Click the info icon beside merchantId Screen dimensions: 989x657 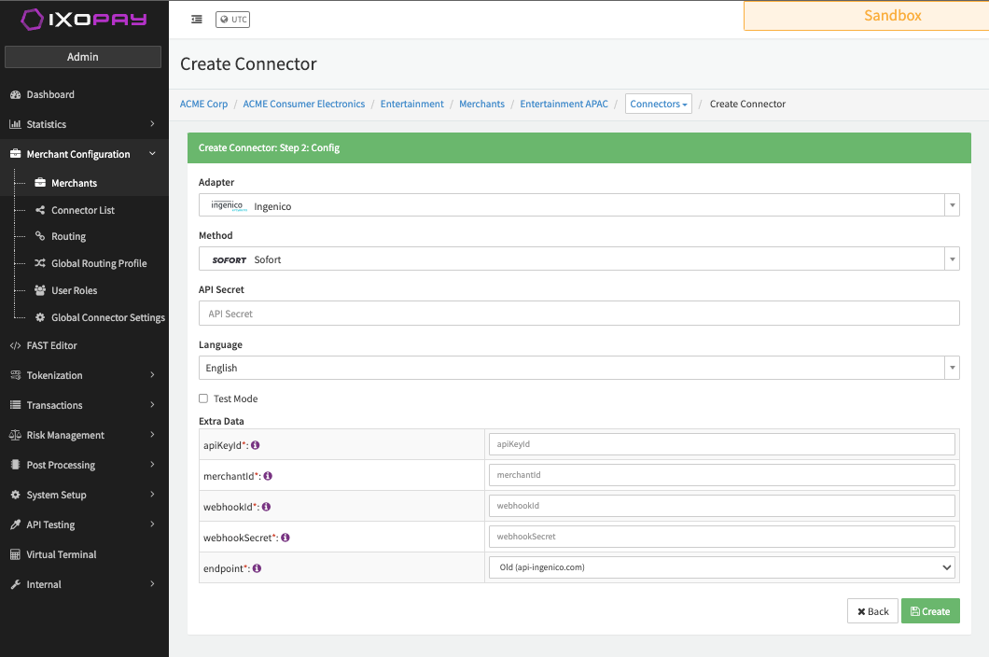pos(268,476)
